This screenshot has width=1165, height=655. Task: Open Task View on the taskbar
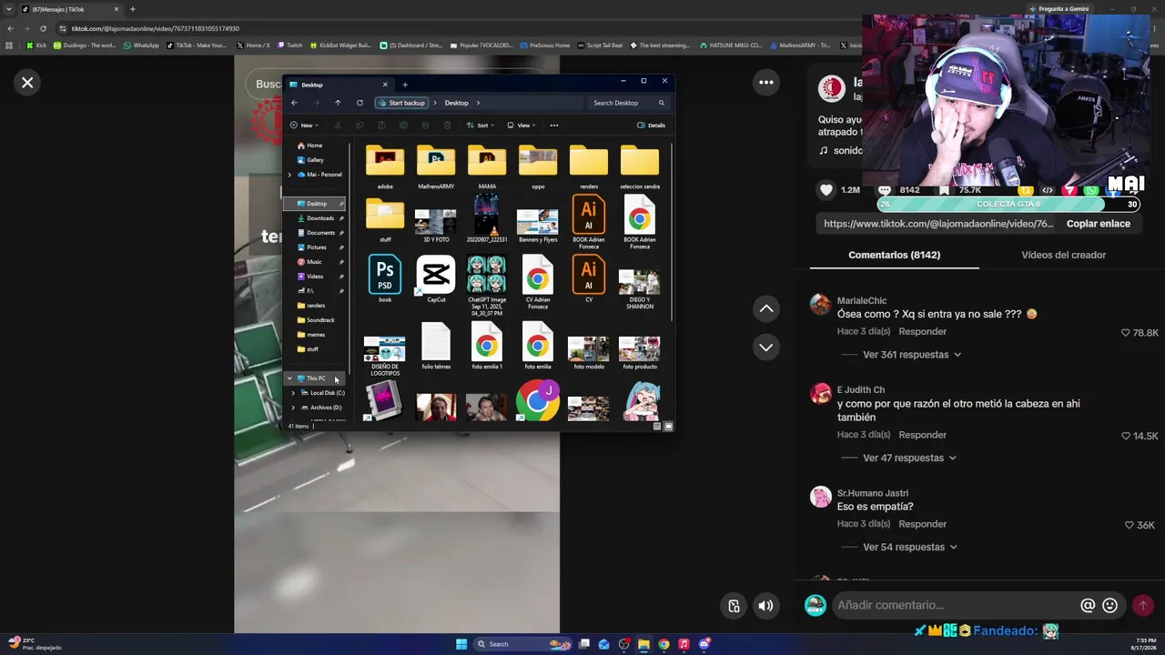[x=584, y=644]
